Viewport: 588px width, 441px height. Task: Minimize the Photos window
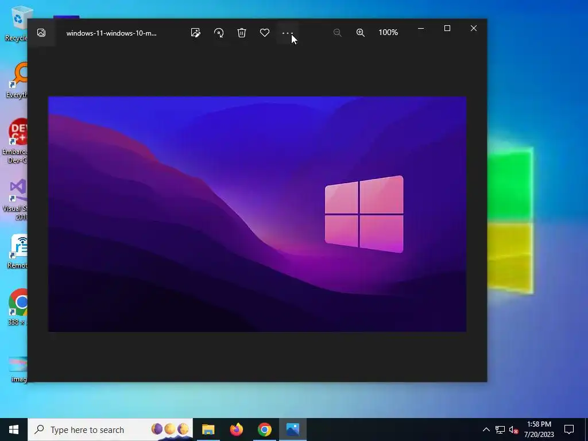421,29
